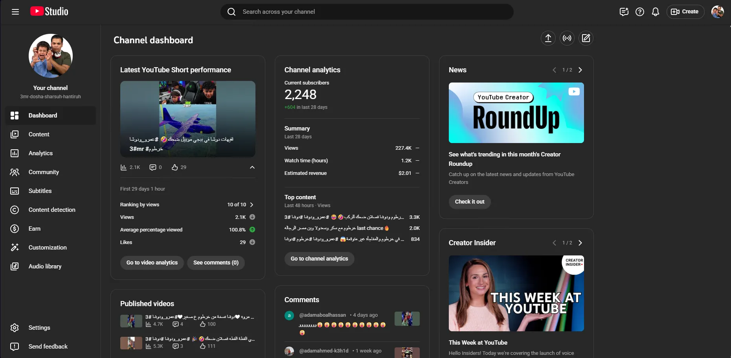Screen dimensions: 731x358
Task: Open the hamburger navigation menu
Action: (15, 12)
